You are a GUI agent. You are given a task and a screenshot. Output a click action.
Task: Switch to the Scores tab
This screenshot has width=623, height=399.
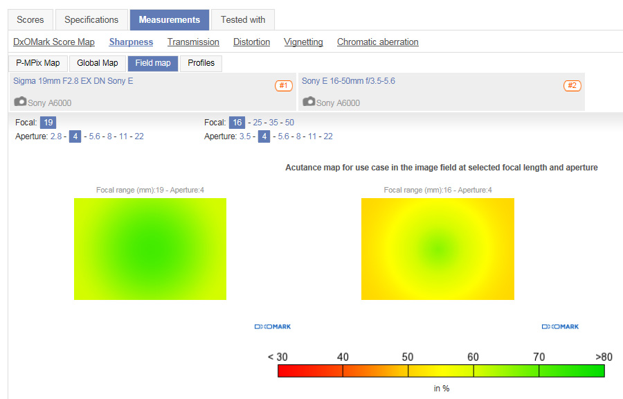click(30, 19)
